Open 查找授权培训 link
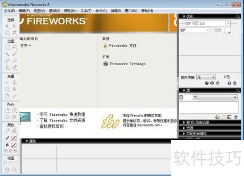This screenshot has height=176, width=244. click(51, 126)
